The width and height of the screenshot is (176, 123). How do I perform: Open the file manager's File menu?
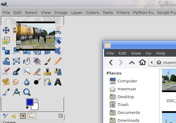110,53
